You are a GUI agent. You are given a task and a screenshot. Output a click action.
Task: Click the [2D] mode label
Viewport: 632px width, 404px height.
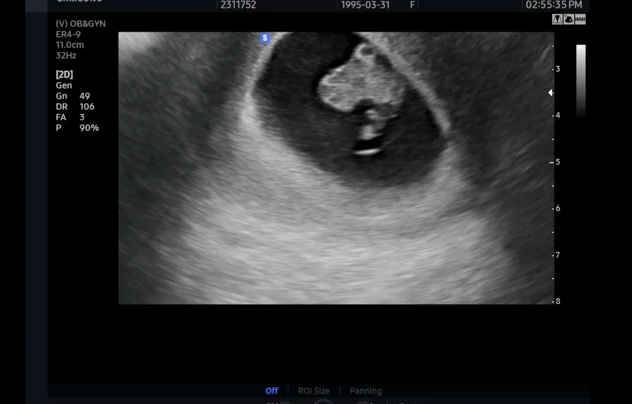pos(64,74)
